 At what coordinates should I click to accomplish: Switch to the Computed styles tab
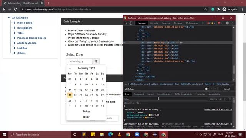coord(138,94)
